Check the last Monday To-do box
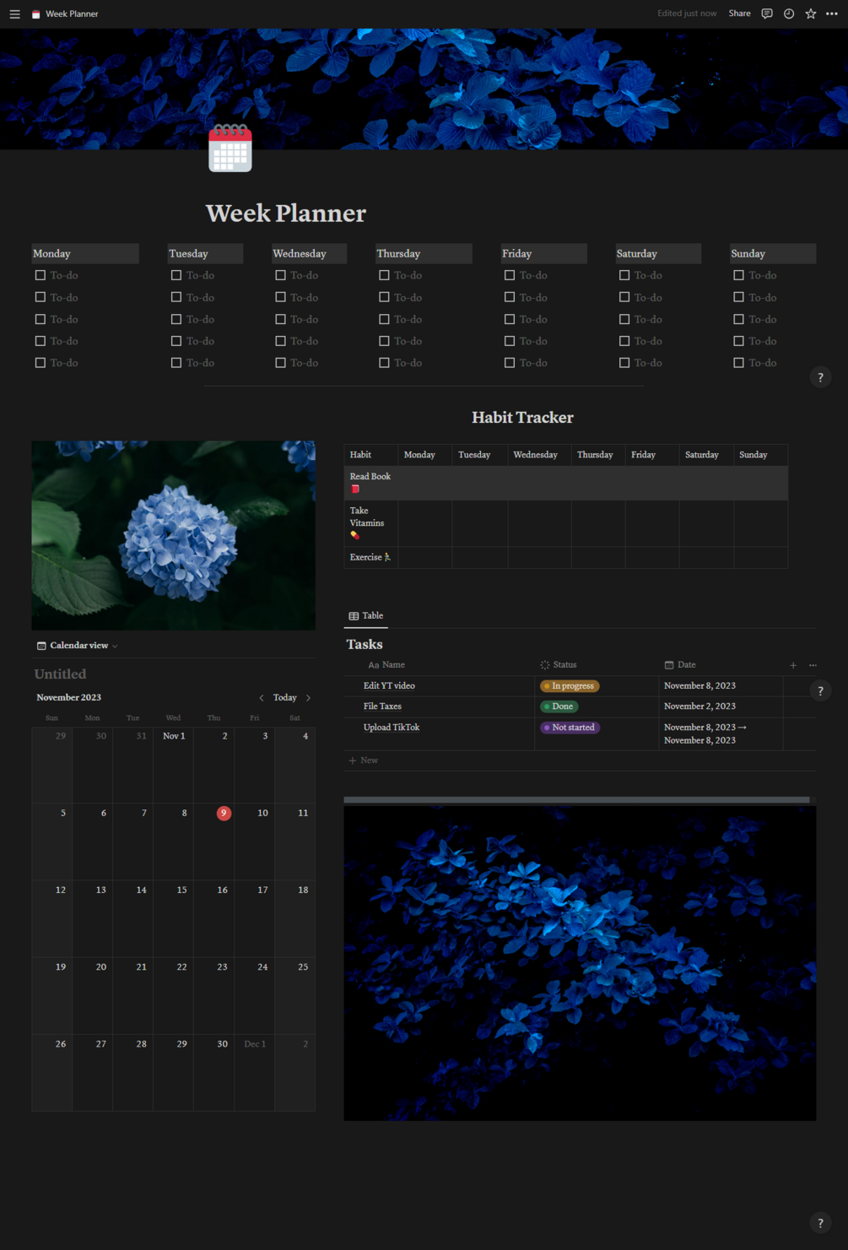 40,363
